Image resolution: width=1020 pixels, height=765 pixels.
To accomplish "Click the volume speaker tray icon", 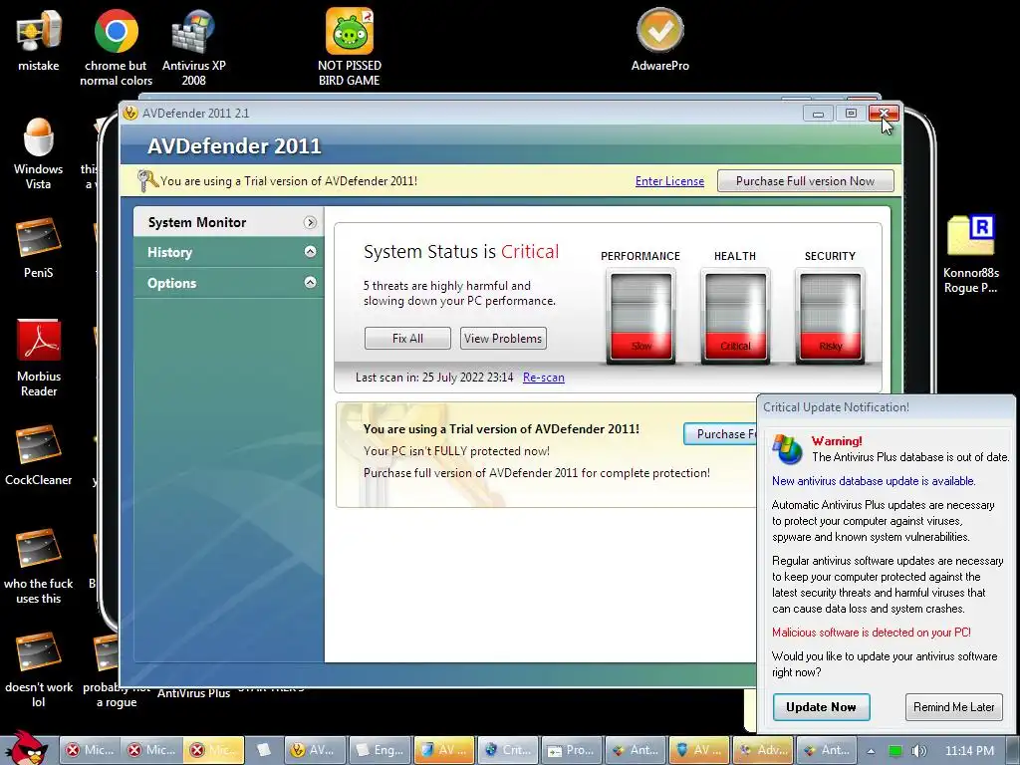I will pos(918,751).
